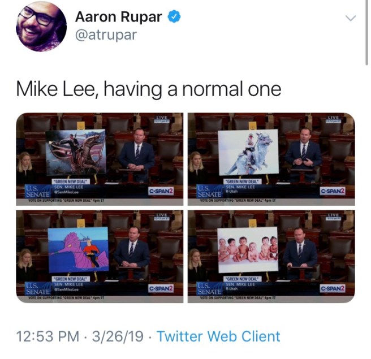
Task: Open the babies poster image thumbnail
Action: coord(271,256)
